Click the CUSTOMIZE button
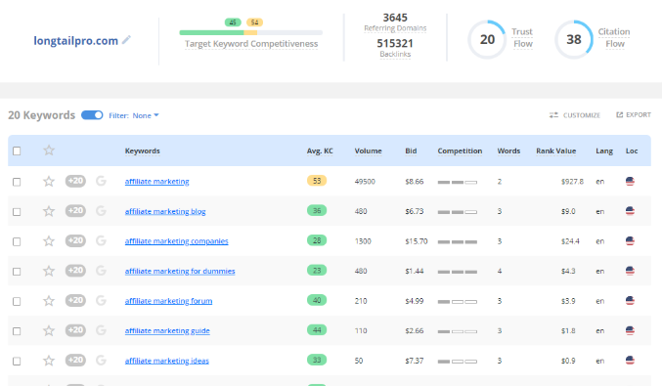The width and height of the screenshot is (662, 386). [x=575, y=115]
